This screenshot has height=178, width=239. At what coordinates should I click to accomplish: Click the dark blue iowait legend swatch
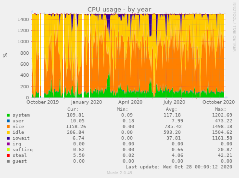pos(8,138)
